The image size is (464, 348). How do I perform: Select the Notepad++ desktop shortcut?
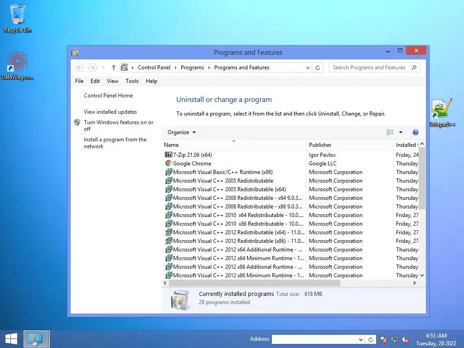(x=442, y=113)
